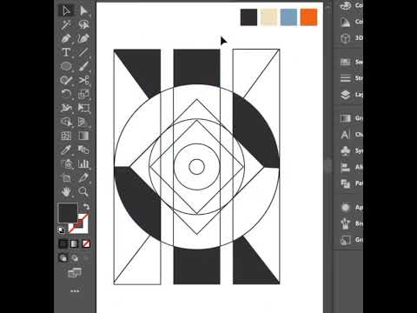This screenshot has height=313, width=417.
Task: Pick the Scissors tool
Action: click(83, 80)
